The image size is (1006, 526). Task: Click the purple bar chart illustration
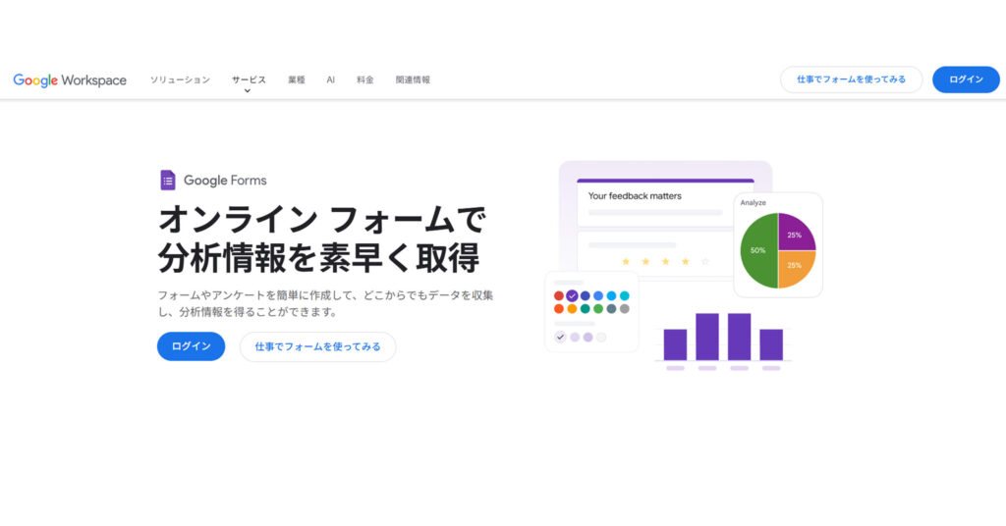coord(723,341)
